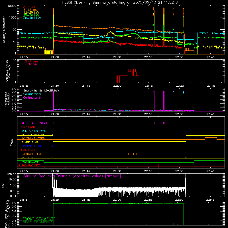Select the Collimator 9 legend entry

tap(32, 97)
